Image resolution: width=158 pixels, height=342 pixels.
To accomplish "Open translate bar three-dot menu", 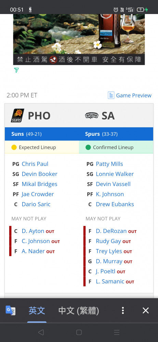I will click(x=123, y=311).
